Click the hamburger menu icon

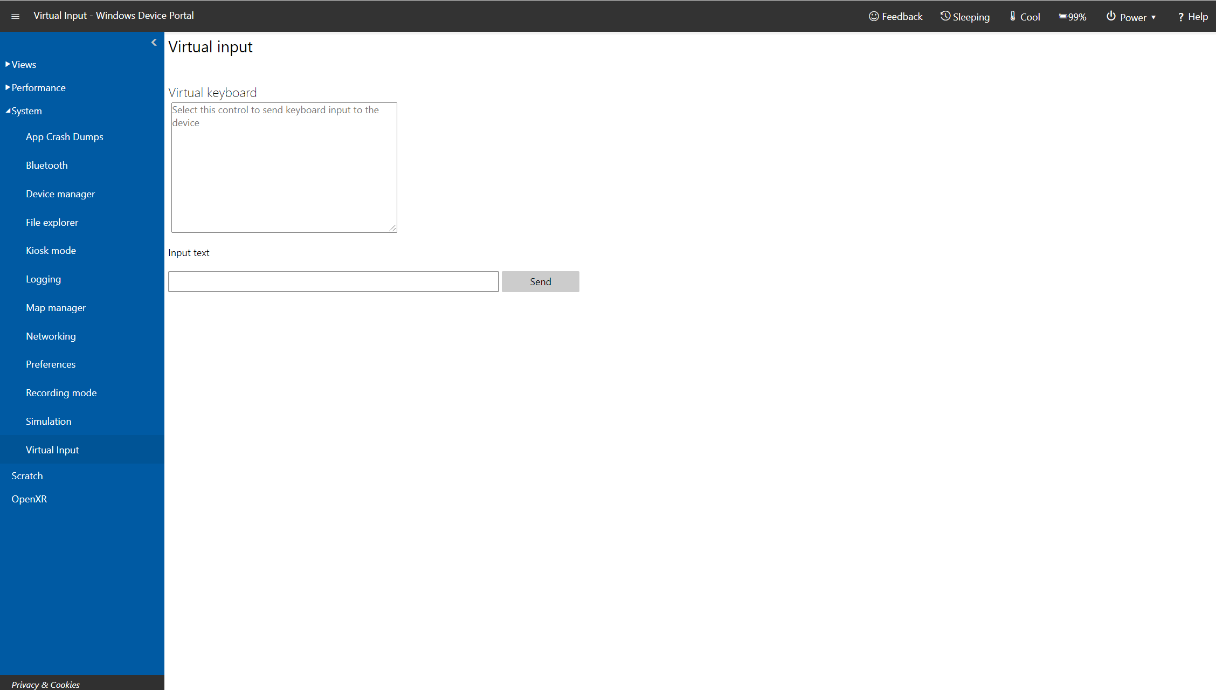click(16, 16)
